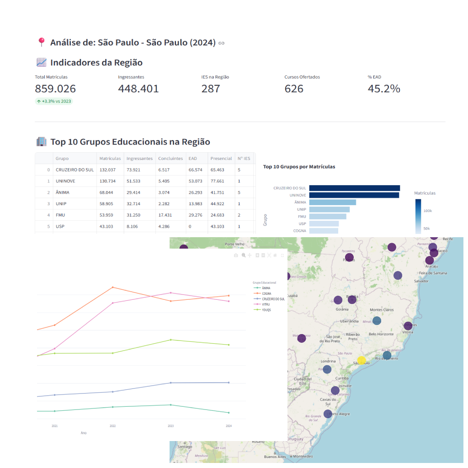
Task: Click COGNA line's 2022 peak data point
Action: 112,287
